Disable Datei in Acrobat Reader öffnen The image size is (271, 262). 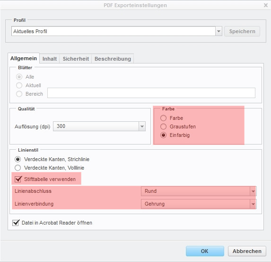(16, 223)
